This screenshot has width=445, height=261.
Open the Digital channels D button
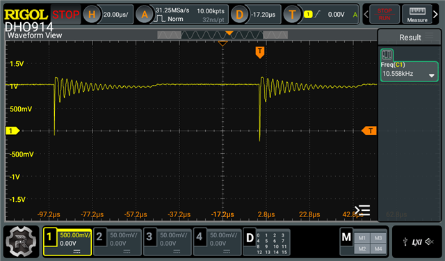click(250, 238)
